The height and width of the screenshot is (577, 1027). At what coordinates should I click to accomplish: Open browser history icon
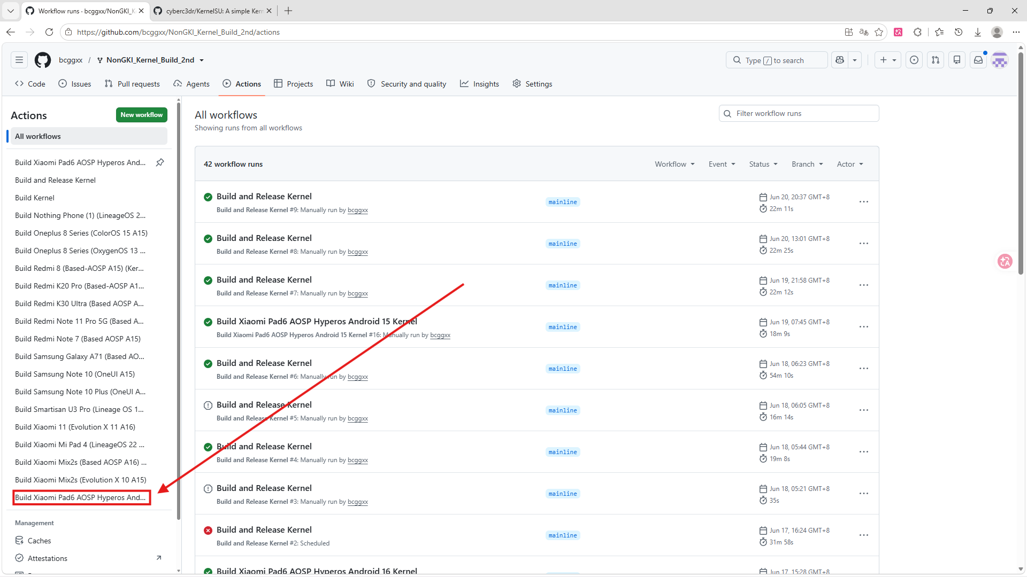pos(959,32)
